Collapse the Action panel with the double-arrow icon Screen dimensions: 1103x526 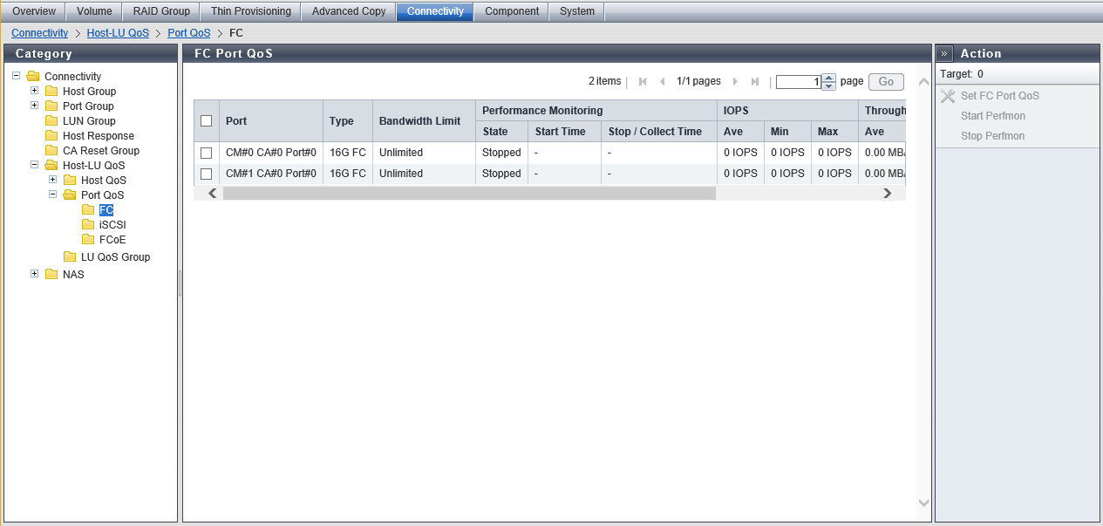[x=945, y=53]
